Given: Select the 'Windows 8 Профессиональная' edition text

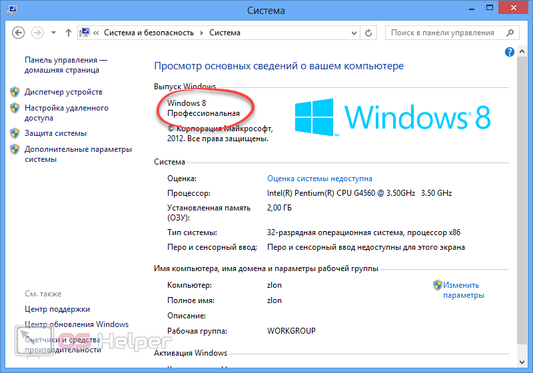Looking at the screenshot, I should click(x=203, y=108).
